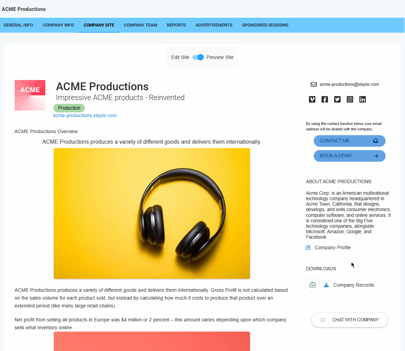Open the LinkedIn social icon
This screenshot has width=405, height=351.
(x=362, y=99)
